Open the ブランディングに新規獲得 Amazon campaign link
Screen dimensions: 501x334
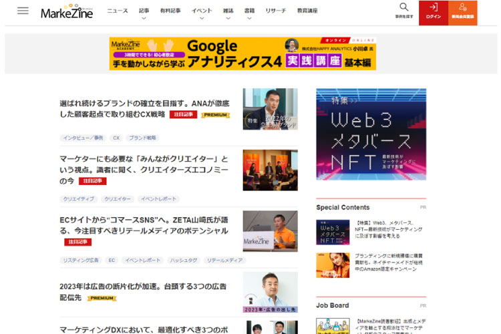click(389, 263)
